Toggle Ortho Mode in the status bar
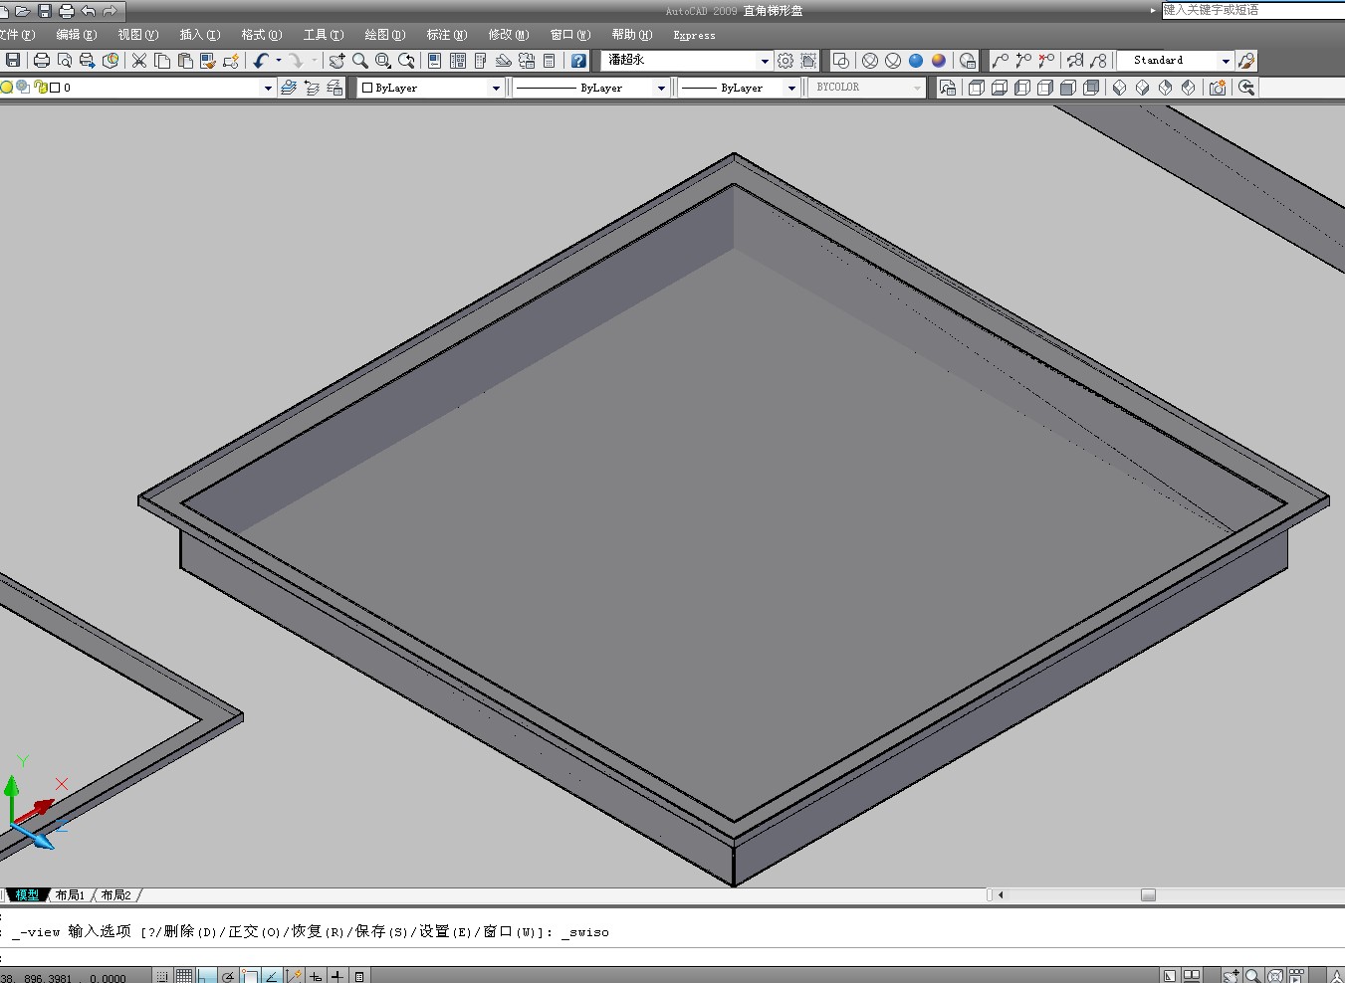Viewport: 1345px width, 983px height. pos(206,976)
